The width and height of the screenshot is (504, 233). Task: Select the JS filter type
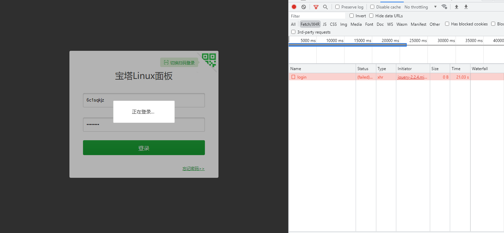click(324, 24)
